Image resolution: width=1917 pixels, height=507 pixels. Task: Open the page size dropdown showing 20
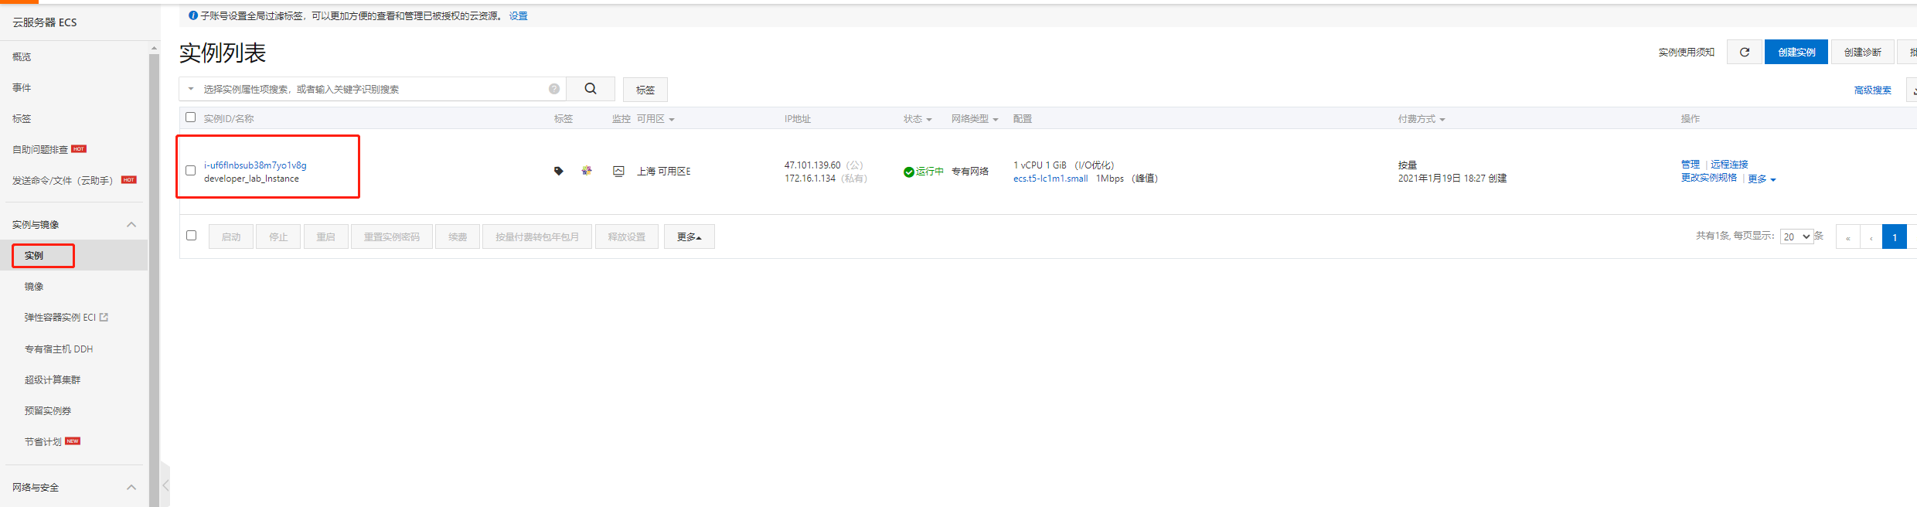1796,236
